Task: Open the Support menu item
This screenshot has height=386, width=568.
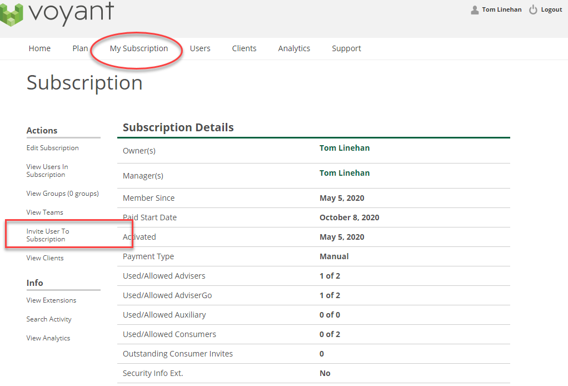Action: pos(346,48)
